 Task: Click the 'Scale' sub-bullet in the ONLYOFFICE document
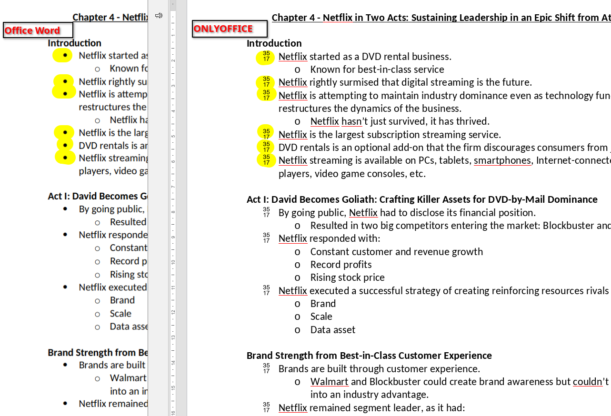coord(321,317)
